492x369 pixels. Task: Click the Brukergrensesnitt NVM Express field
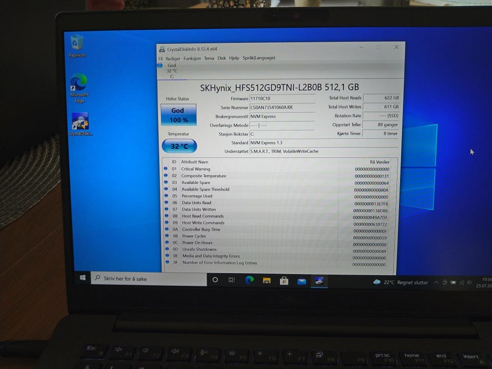point(282,116)
